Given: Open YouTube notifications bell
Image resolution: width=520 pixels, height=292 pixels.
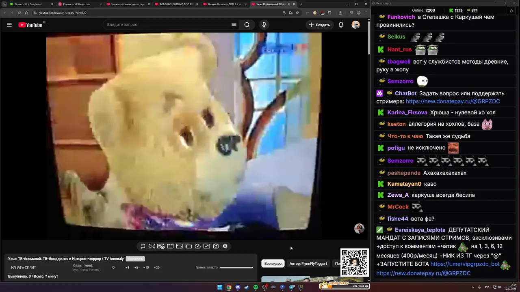Looking at the screenshot, I should tap(341, 25).
